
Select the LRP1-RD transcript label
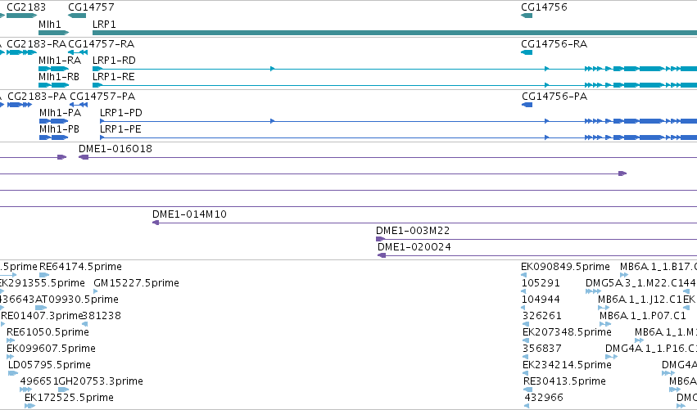(x=114, y=61)
